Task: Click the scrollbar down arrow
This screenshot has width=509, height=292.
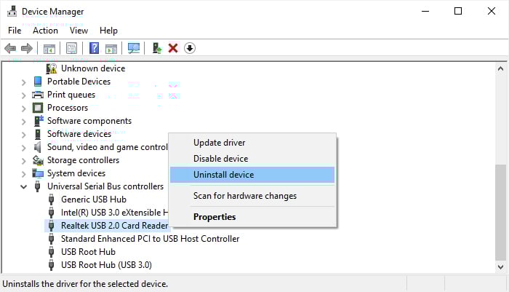Action: tap(500, 267)
